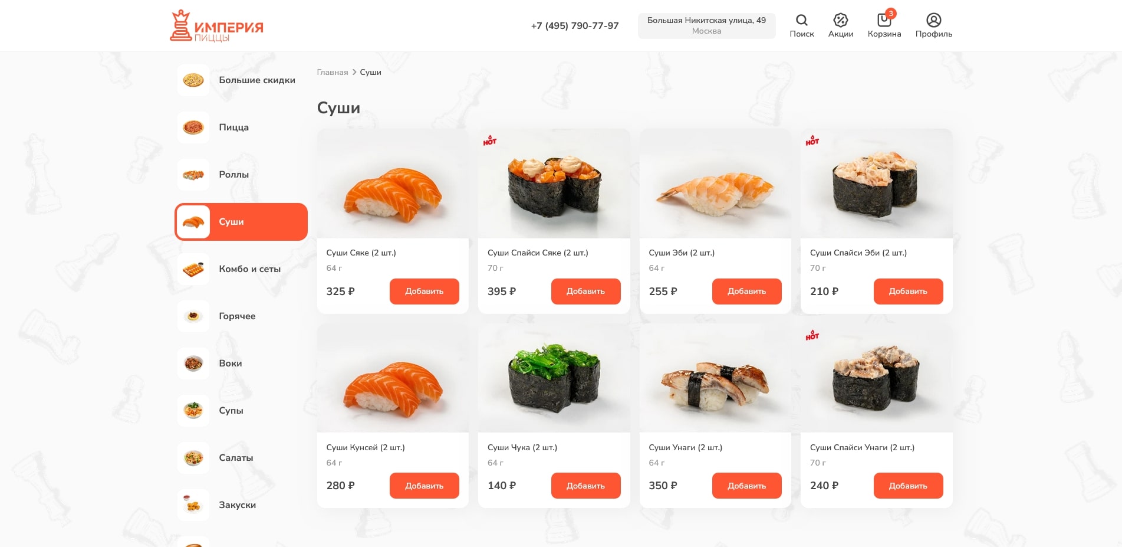Select the Супы category icon

(x=193, y=411)
